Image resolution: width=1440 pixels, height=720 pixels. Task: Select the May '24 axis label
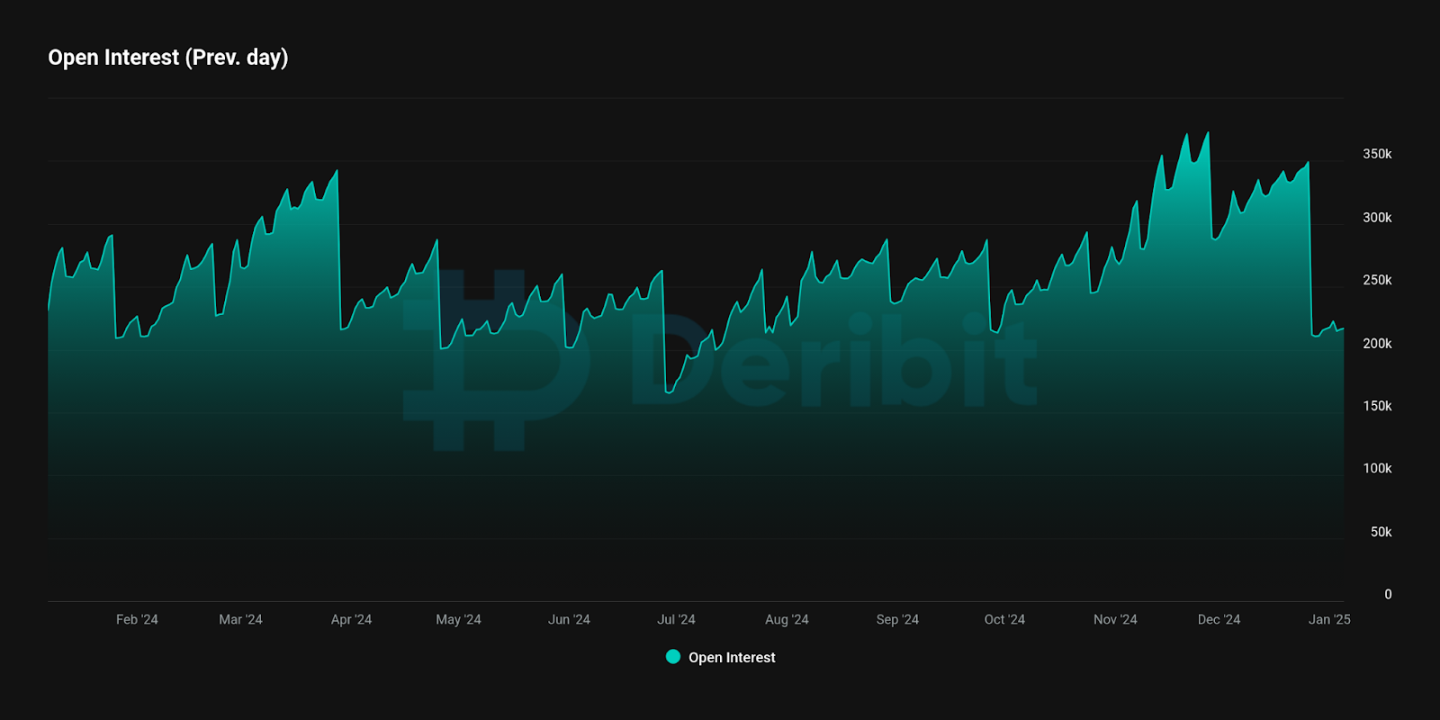pos(458,619)
